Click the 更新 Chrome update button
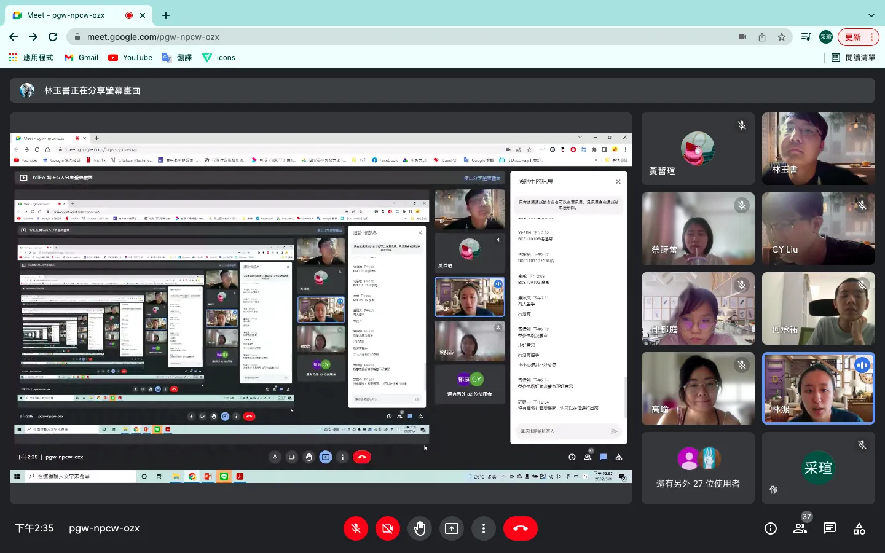Viewport: 885px width, 553px height. [859, 37]
